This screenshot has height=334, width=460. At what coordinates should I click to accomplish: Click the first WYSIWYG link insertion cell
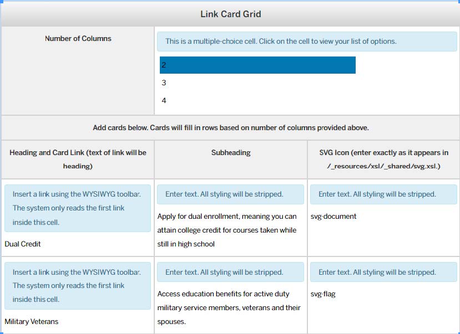pos(77,208)
